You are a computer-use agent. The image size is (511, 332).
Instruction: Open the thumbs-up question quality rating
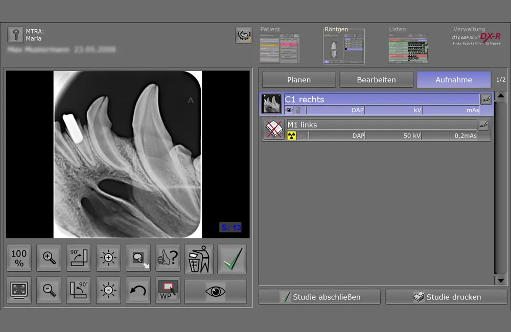(x=168, y=258)
